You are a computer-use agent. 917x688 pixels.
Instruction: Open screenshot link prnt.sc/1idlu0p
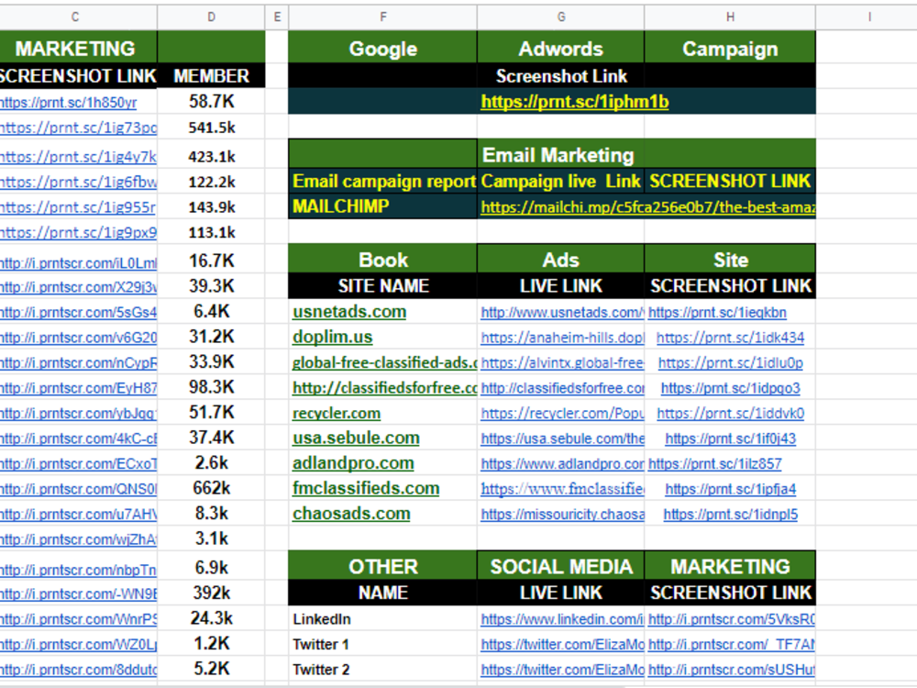coord(731,363)
